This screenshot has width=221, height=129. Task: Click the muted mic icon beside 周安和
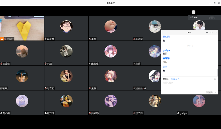[x=46, y=89]
